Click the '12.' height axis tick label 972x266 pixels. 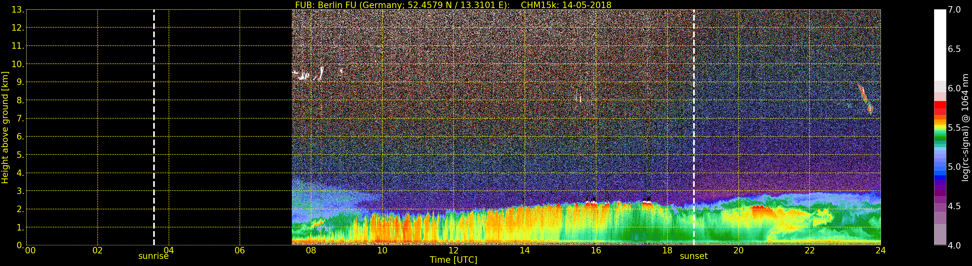click(x=18, y=28)
